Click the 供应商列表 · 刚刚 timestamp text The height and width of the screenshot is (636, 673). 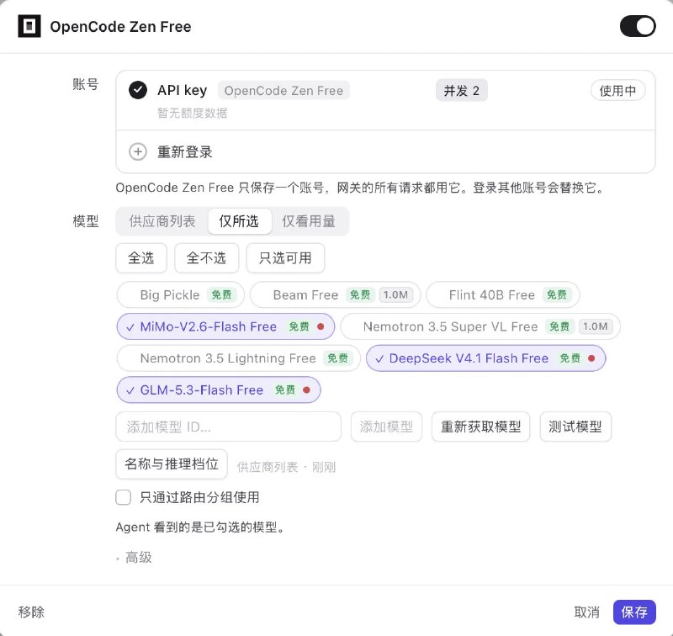pos(286,467)
